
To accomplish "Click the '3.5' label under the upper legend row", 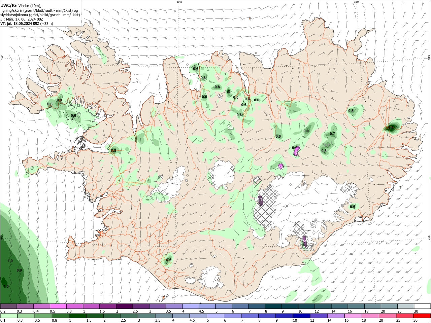I will click(x=168, y=311).
